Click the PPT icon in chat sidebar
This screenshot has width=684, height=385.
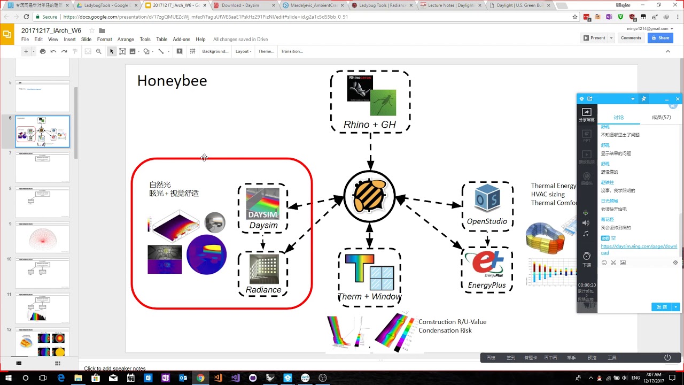click(586, 136)
